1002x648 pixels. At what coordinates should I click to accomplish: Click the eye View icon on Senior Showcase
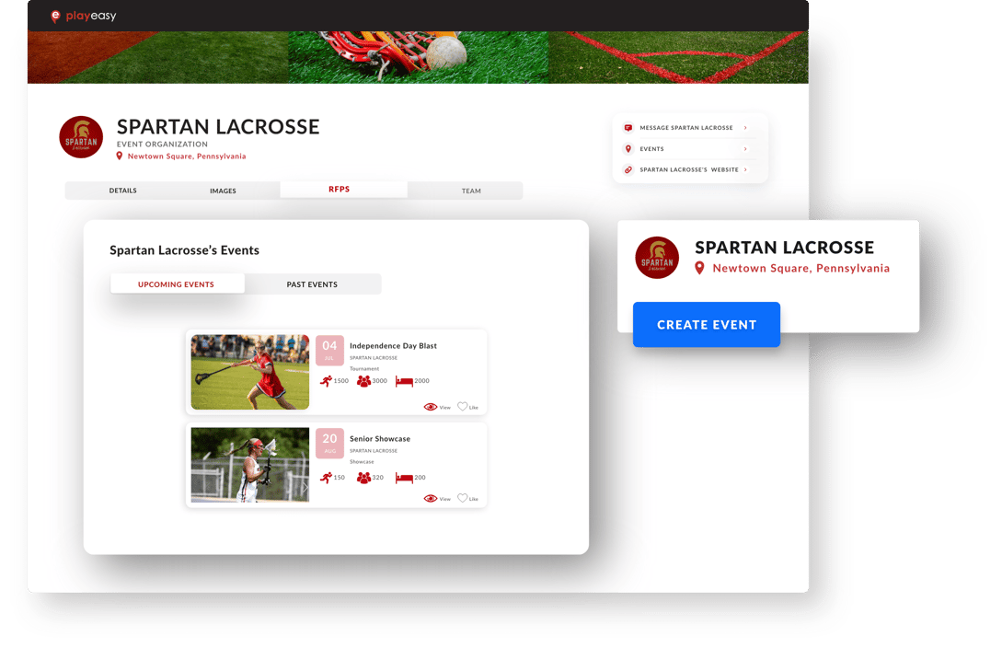(x=431, y=499)
